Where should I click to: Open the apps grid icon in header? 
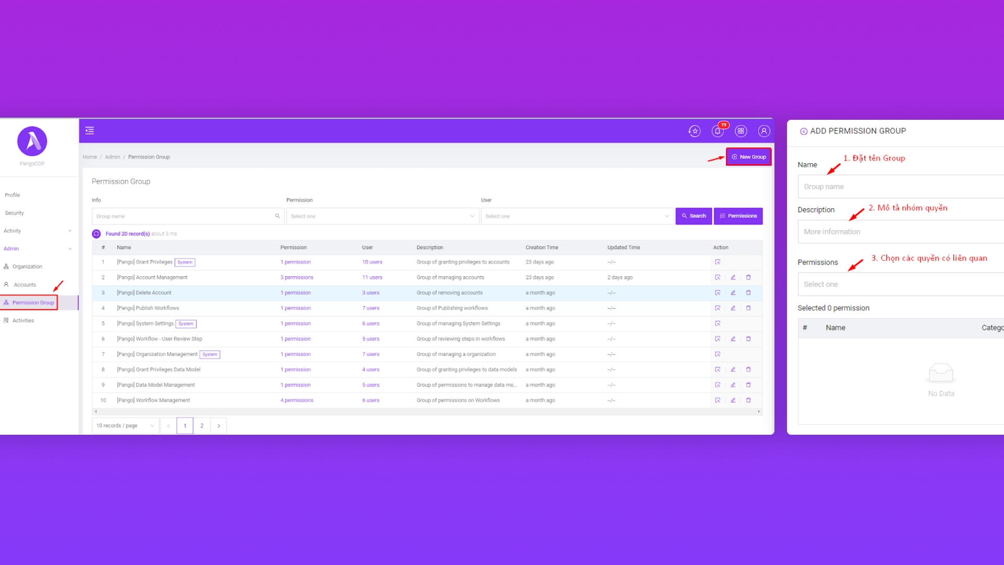click(741, 131)
